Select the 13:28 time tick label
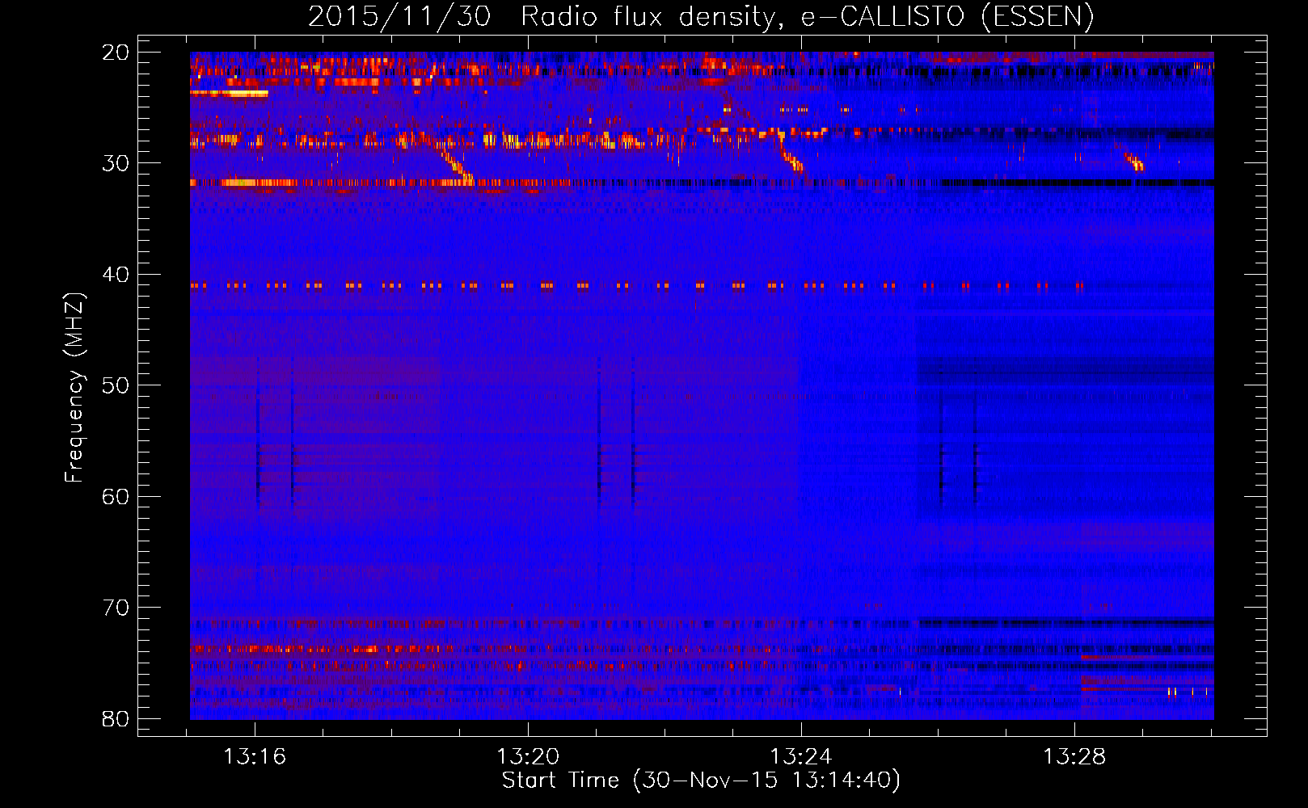The image size is (1308, 808). point(1074,757)
